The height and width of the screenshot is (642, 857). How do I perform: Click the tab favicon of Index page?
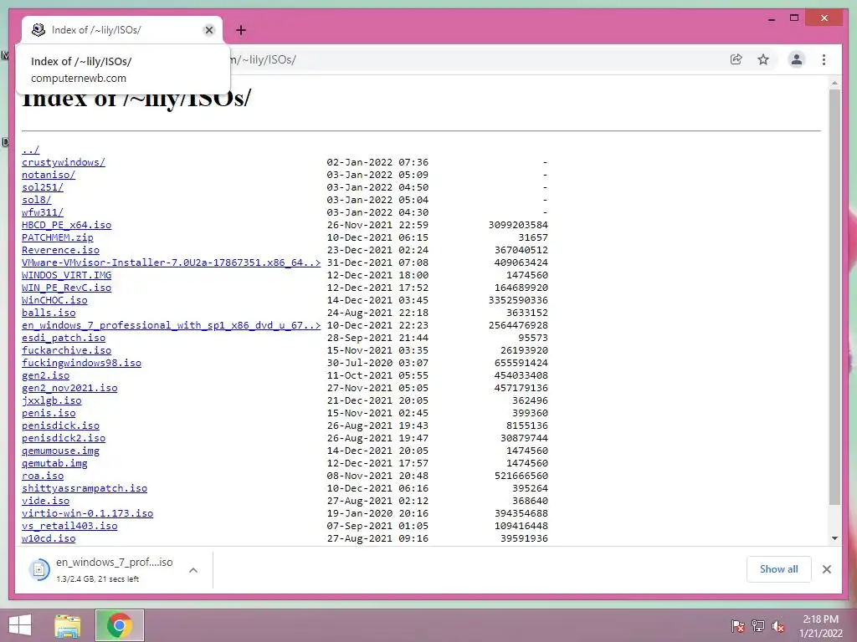(38, 30)
